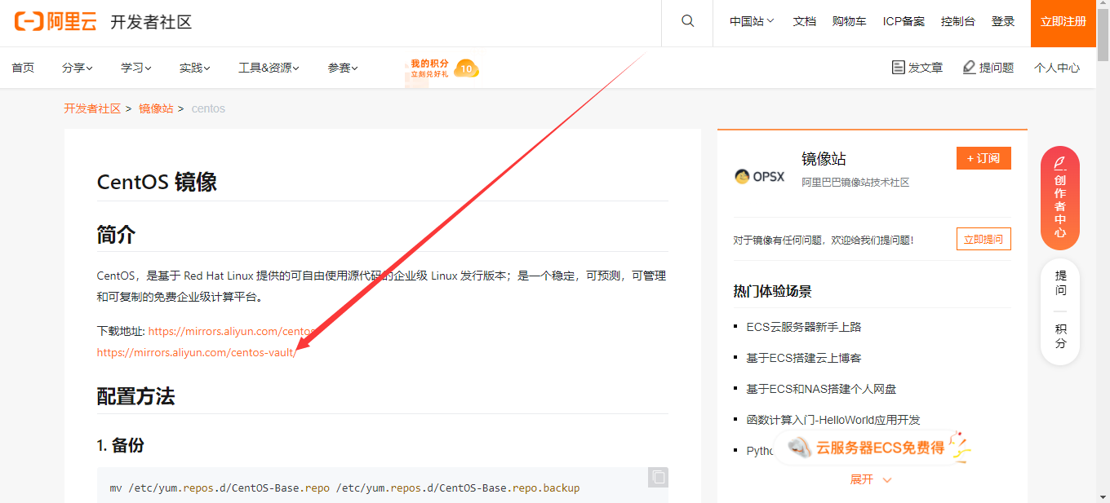Click 登录 to sign in
1110x503 pixels.
(1003, 21)
